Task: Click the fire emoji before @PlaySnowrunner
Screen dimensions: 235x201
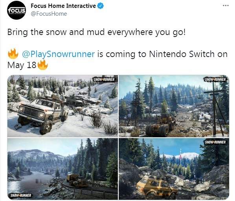Action: 13,53
